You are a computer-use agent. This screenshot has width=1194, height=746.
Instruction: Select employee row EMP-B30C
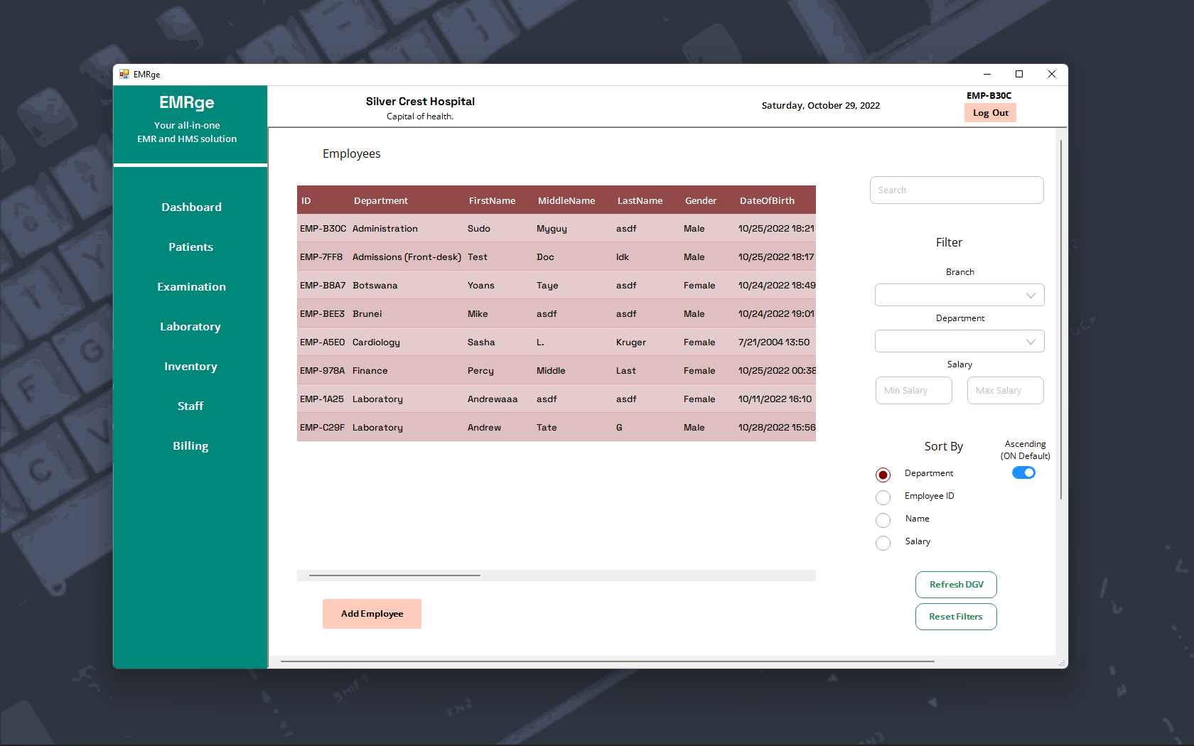[556, 228]
